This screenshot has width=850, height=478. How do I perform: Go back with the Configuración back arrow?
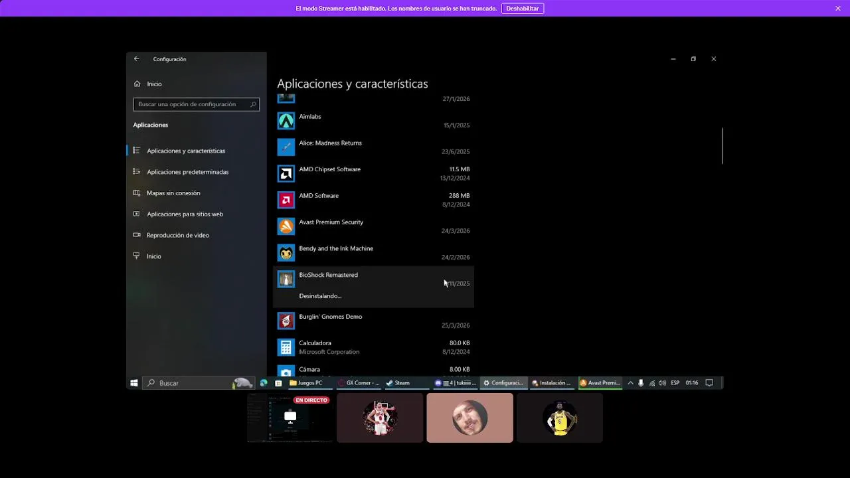(137, 59)
